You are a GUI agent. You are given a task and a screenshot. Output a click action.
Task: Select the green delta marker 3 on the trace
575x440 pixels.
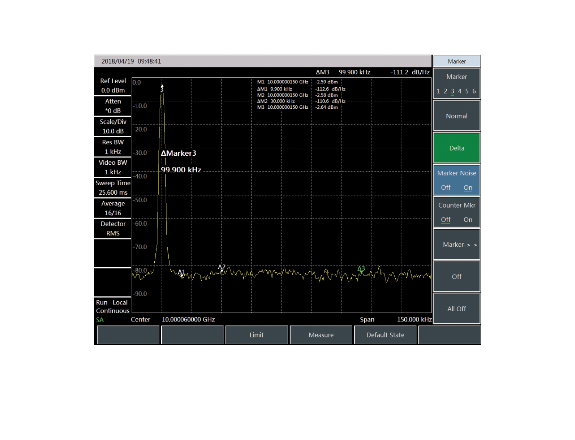[361, 270]
